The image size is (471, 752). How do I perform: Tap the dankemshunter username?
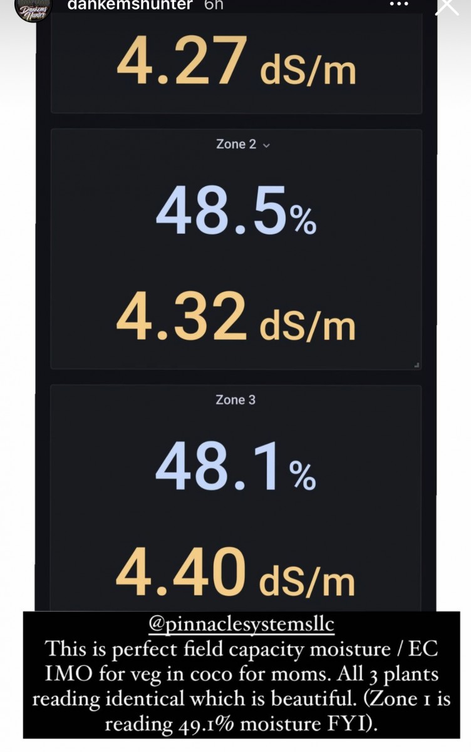pyautogui.click(x=130, y=4)
